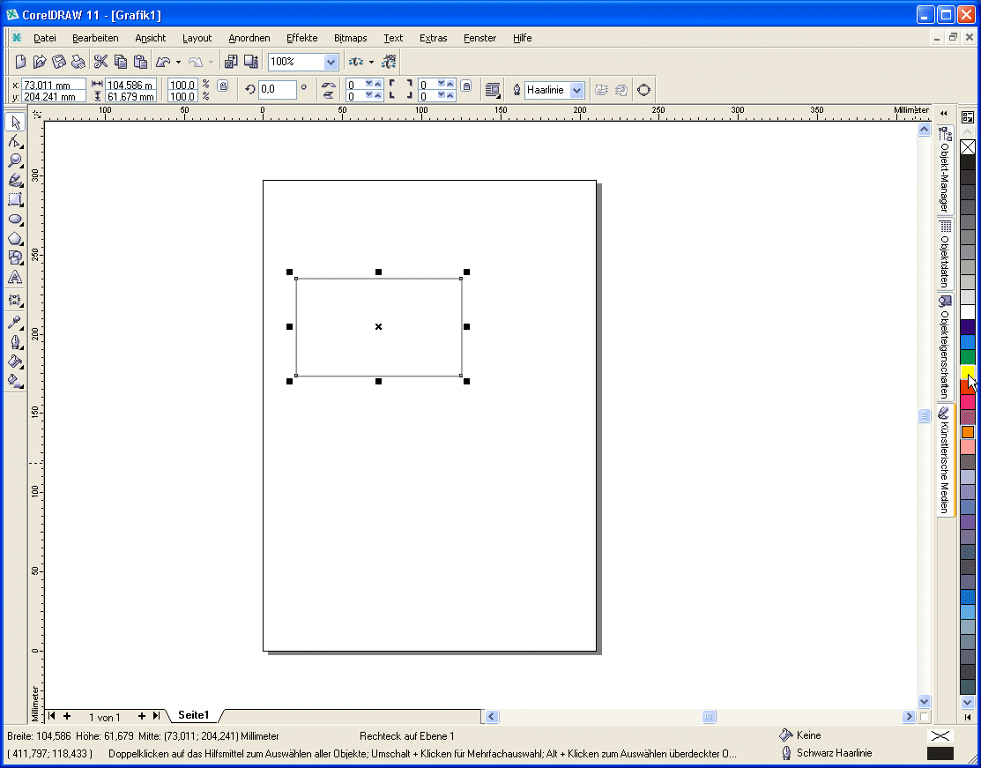Open the Objekteigenschaften docker tab
981x768 pixels.
pos(945,347)
